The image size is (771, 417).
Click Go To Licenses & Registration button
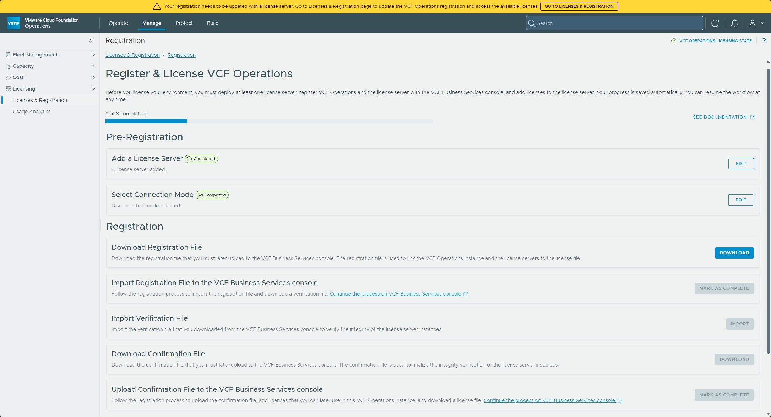579,6
